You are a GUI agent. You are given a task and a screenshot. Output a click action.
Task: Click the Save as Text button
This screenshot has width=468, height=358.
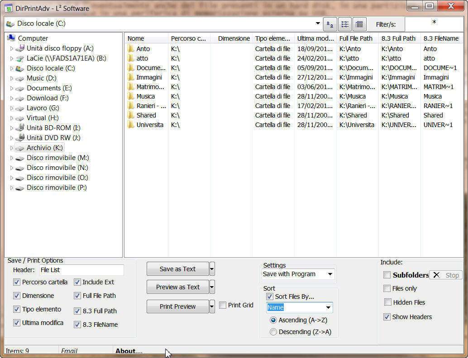[177, 269]
